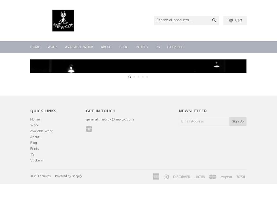Select the second slideshow dot
The image size is (277, 208).
pyautogui.click(x=134, y=77)
